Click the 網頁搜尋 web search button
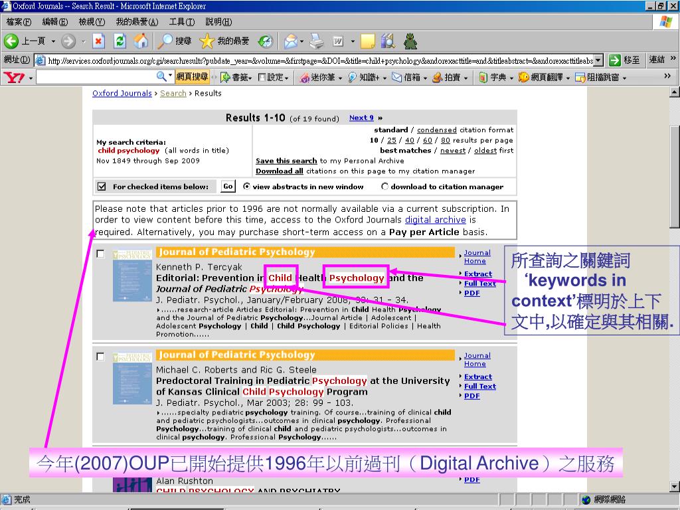This screenshot has height=510, width=680. (x=192, y=77)
